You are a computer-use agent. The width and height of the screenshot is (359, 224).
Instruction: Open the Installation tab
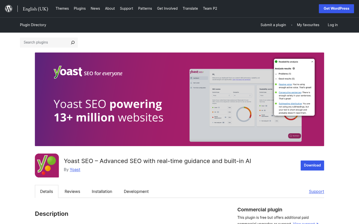[x=102, y=191]
